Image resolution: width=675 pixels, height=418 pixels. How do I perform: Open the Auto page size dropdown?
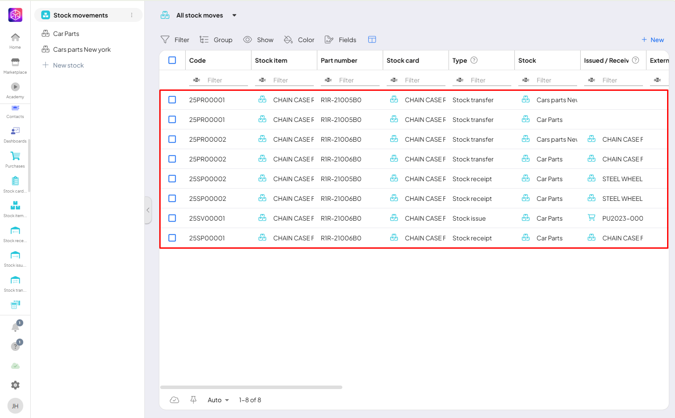pos(218,400)
